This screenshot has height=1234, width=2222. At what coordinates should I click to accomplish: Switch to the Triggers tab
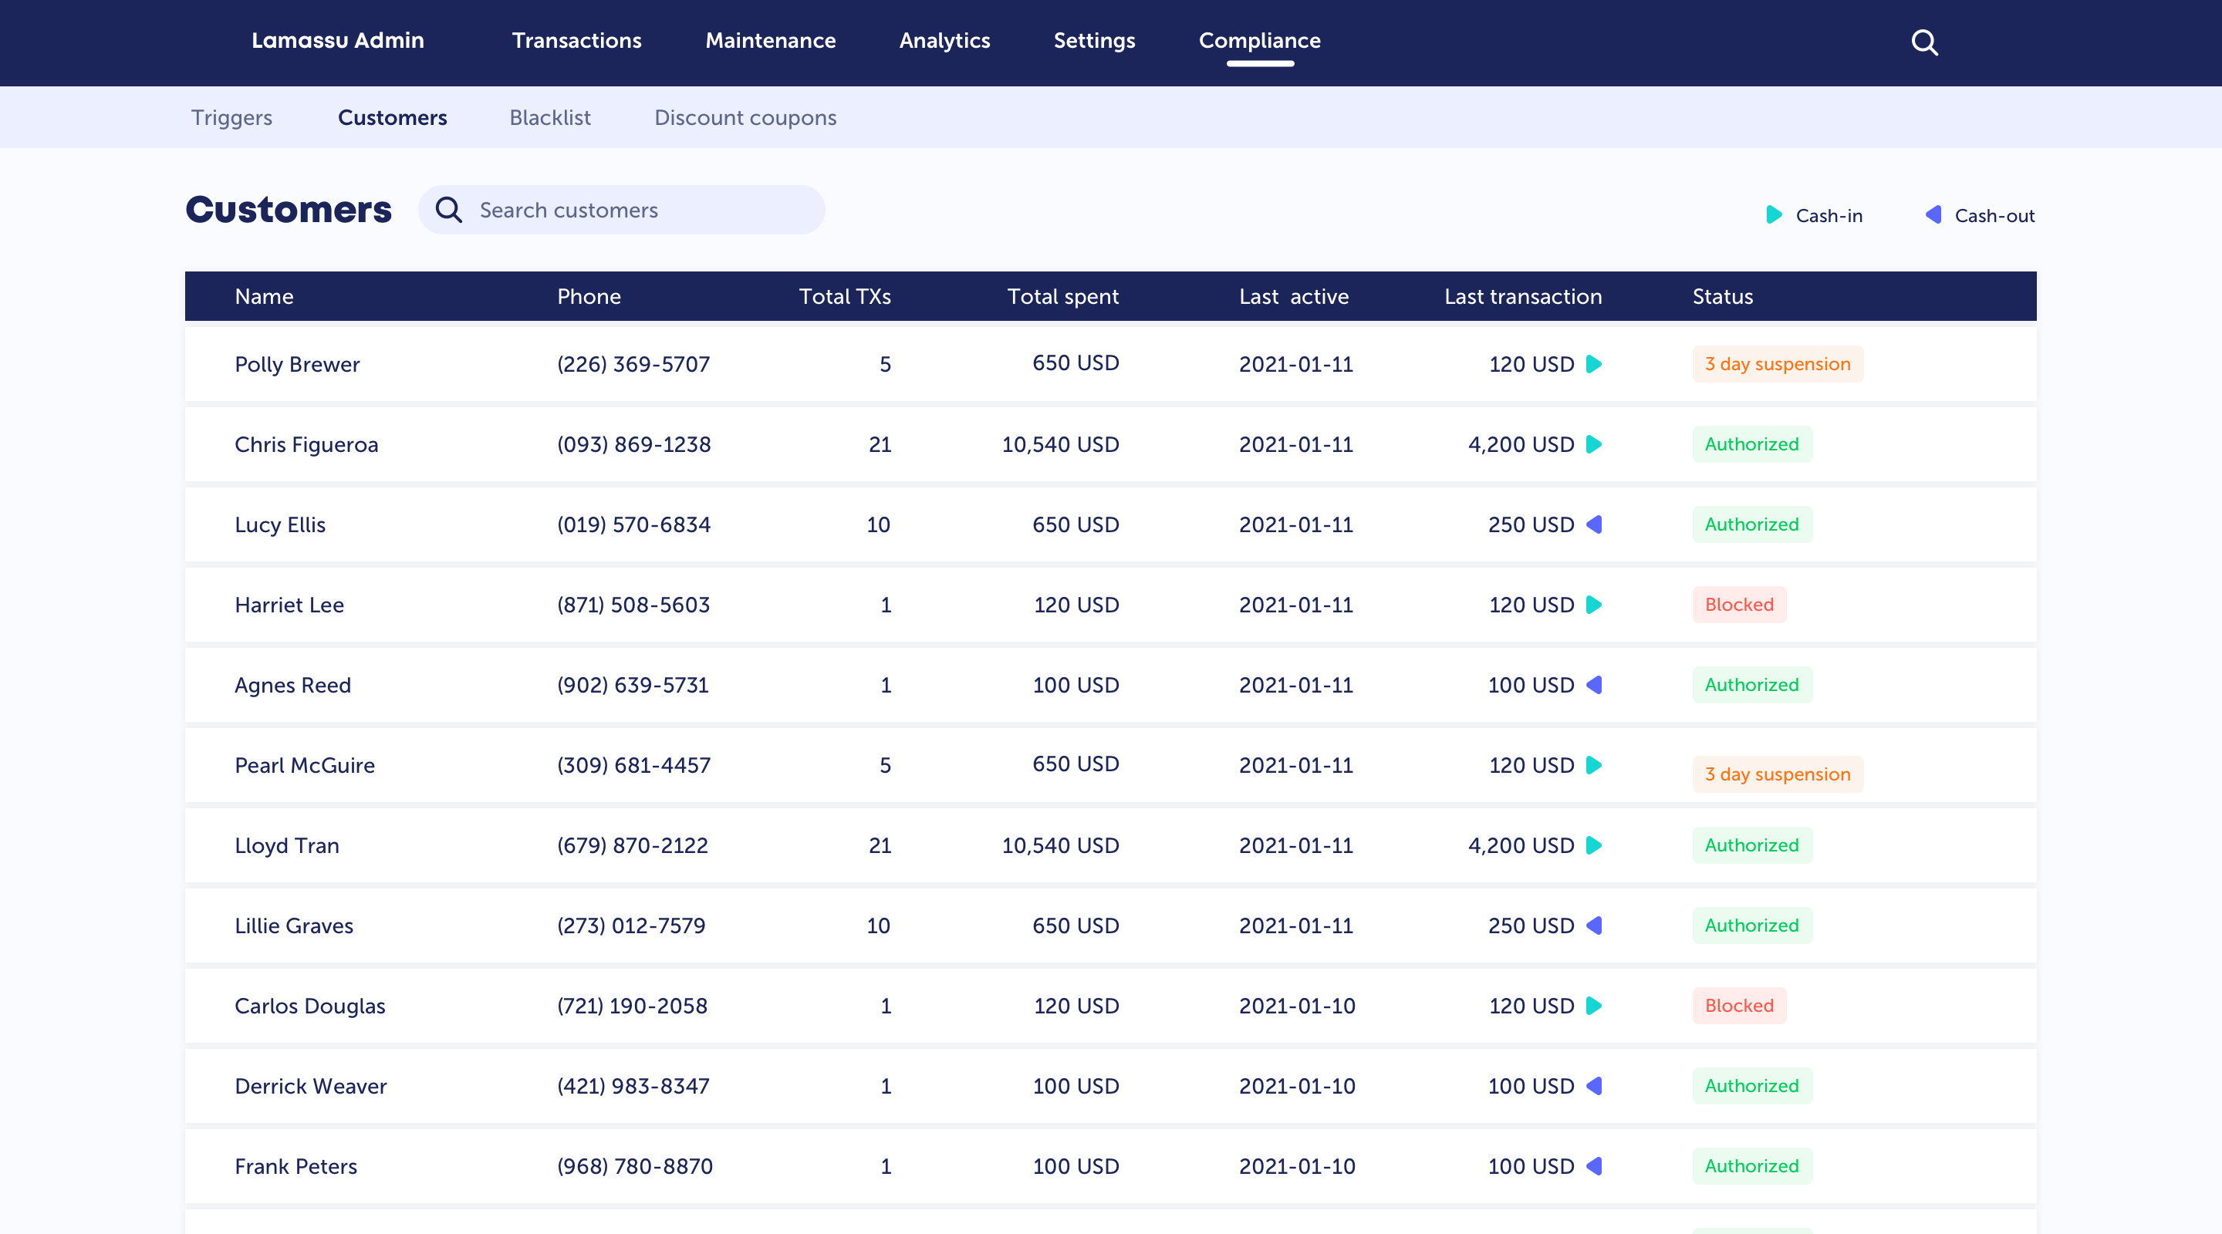[231, 117]
